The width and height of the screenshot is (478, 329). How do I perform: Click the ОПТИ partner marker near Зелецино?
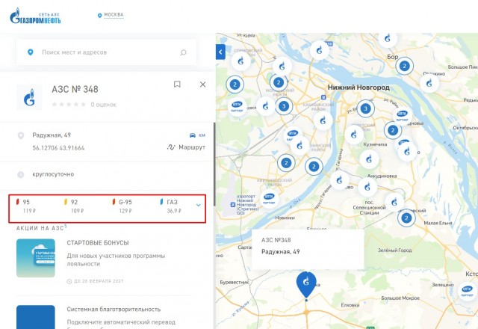coord(467,291)
